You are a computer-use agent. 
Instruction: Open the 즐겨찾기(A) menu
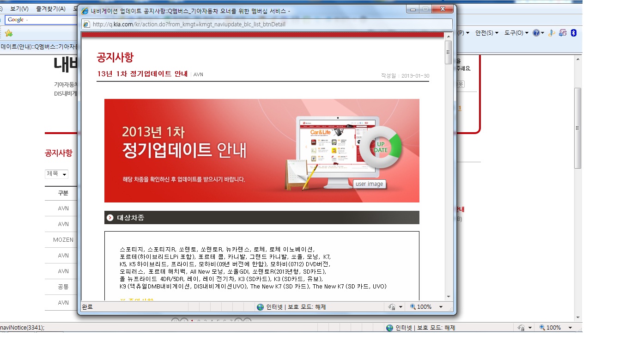(51, 9)
